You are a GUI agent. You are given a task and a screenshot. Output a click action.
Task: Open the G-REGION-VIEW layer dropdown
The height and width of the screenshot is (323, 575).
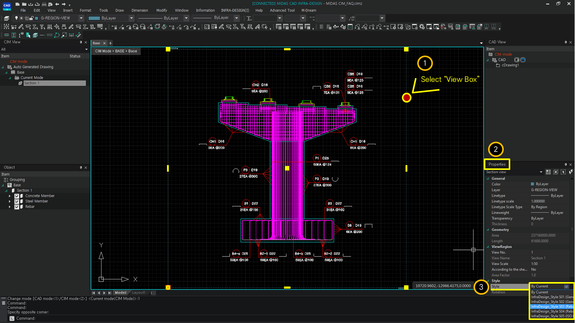click(81, 18)
